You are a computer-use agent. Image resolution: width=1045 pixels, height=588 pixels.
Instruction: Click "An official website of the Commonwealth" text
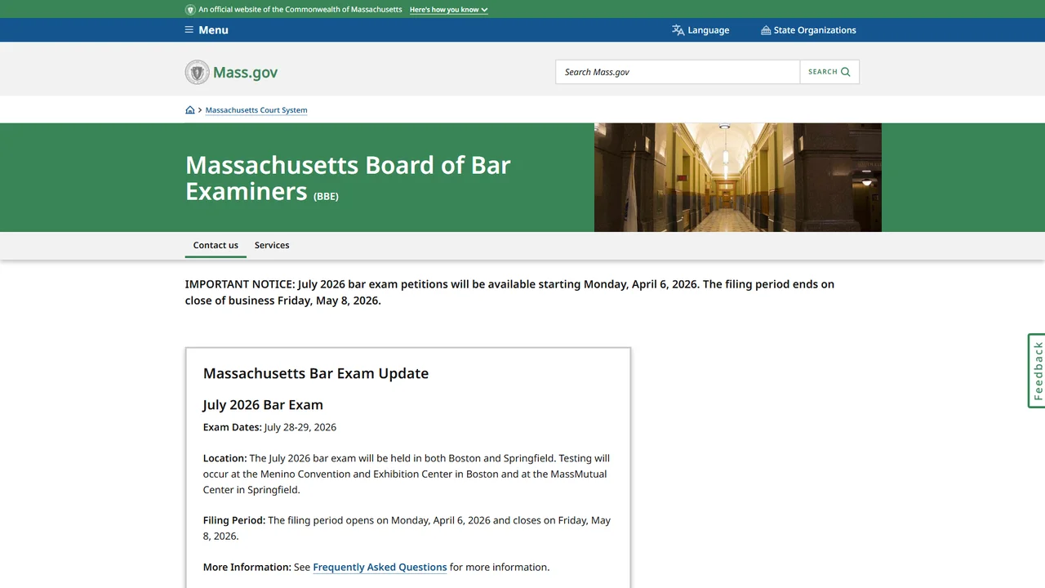pyautogui.click(x=300, y=10)
